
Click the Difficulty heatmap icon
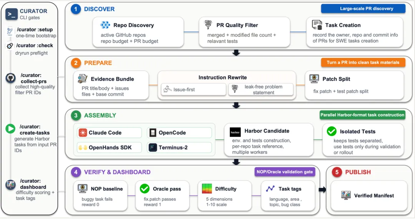(207, 189)
